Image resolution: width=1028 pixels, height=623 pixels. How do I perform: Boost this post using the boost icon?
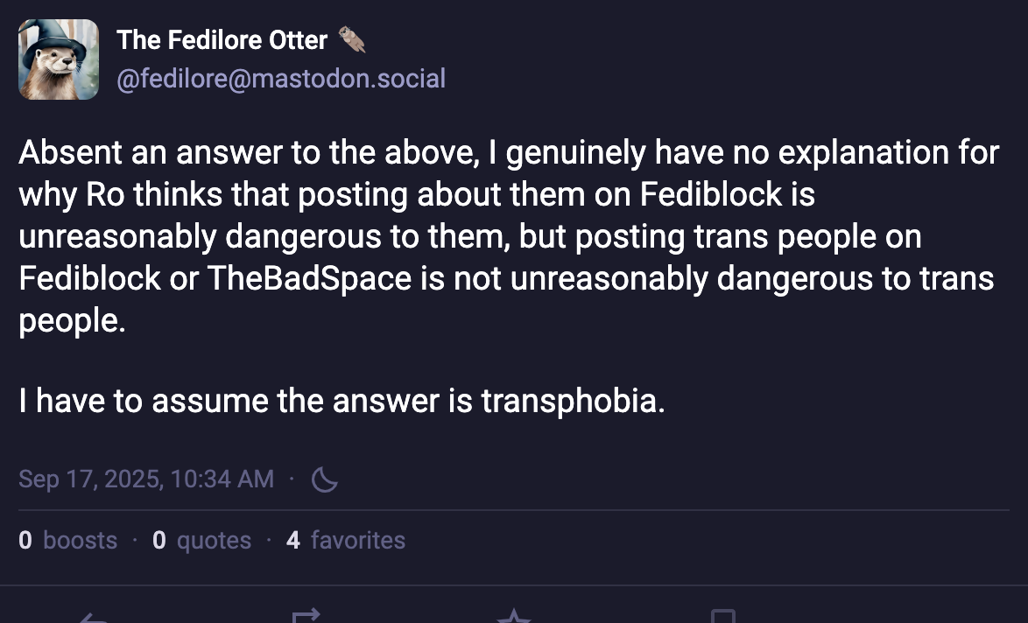pos(306,618)
